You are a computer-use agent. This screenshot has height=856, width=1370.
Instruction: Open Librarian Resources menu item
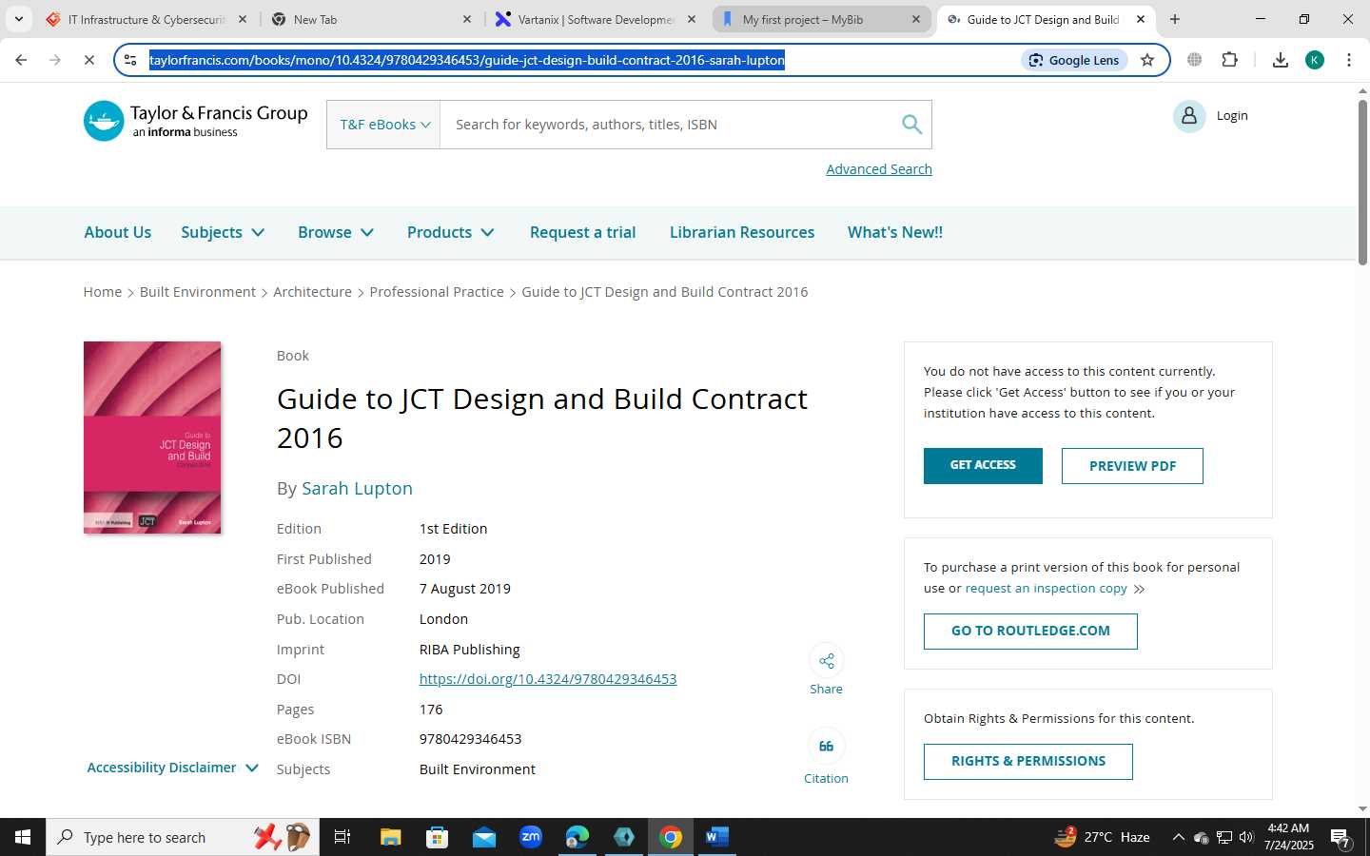742,232
